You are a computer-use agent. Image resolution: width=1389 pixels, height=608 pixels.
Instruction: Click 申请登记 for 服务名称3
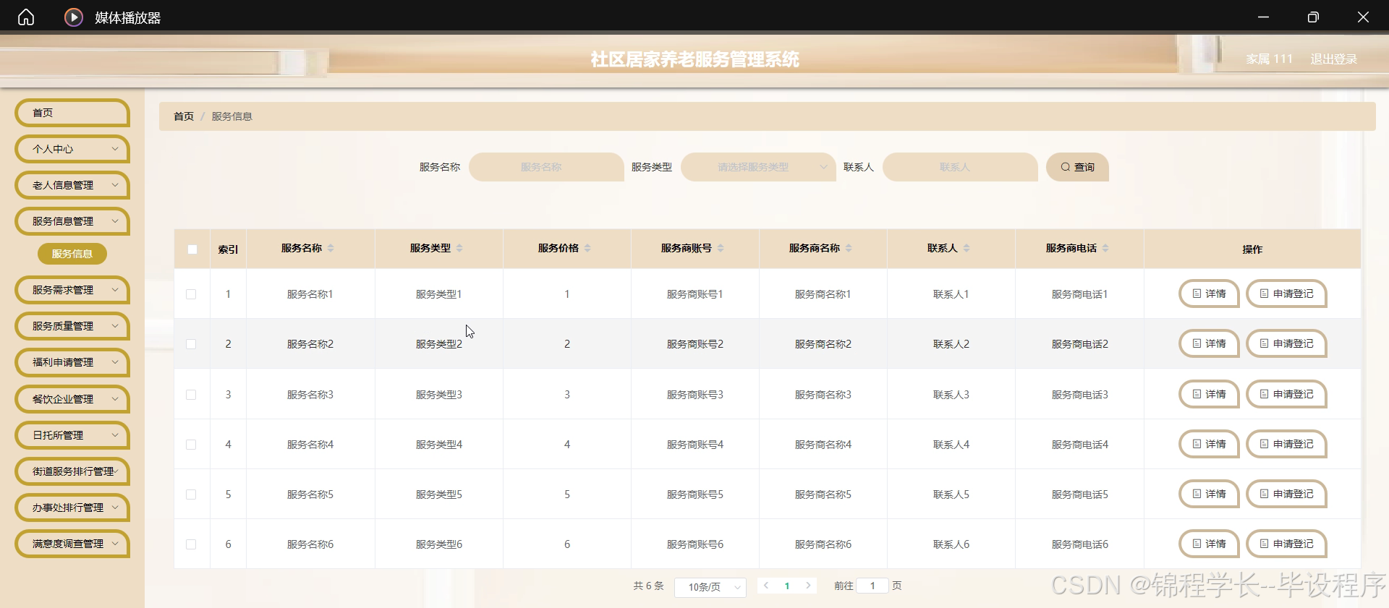pyautogui.click(x=1286, y=394)
